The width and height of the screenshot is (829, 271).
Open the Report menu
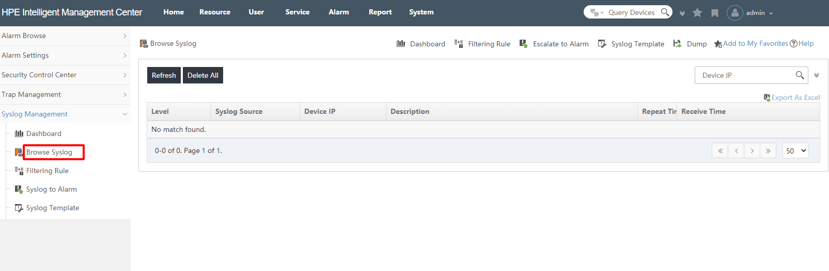coord(380,12)
